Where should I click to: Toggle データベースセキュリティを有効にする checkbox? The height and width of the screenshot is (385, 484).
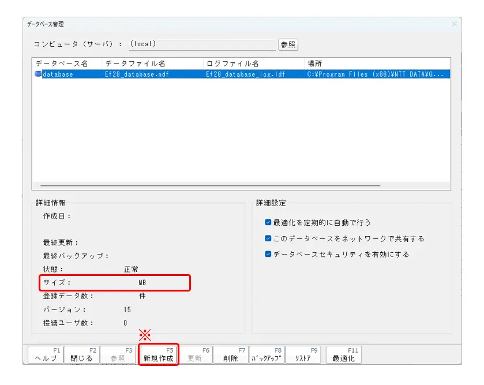point(268,254)
